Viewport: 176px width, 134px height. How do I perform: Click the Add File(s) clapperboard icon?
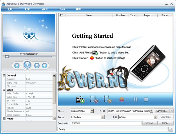click(80, 99)
